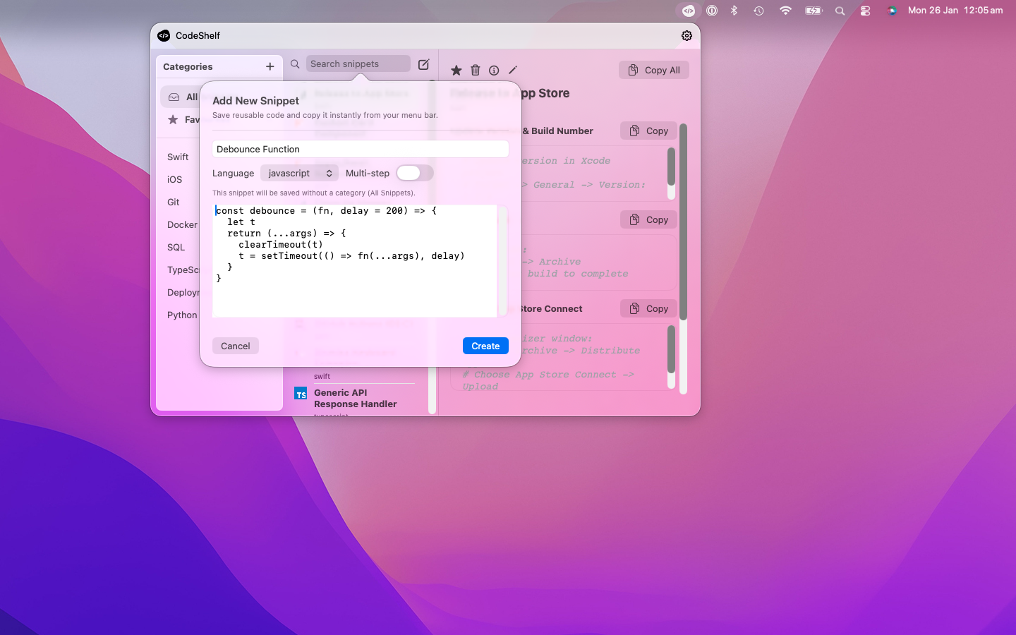Open snippet info with the info icon

click(x=494, y=70)
